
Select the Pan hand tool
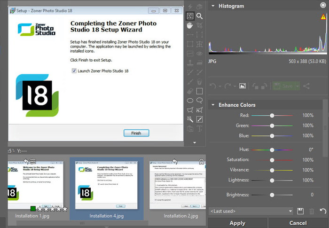coord(190,25)
